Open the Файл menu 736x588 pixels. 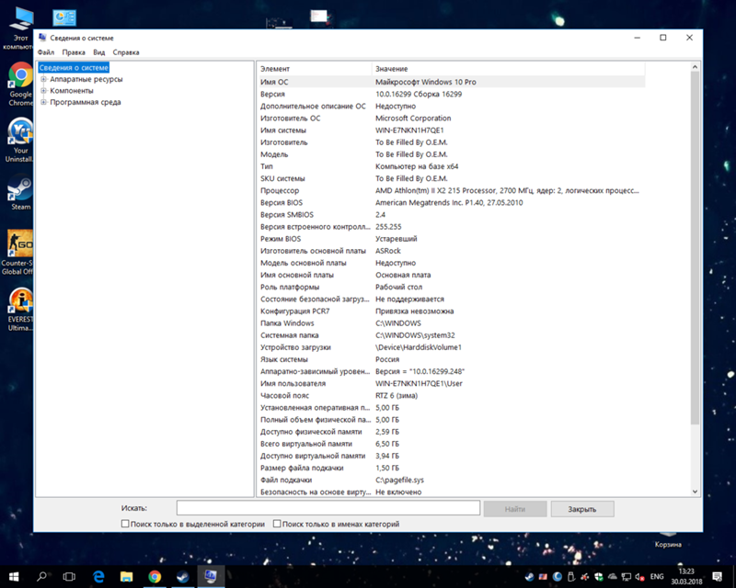(46, 52)
